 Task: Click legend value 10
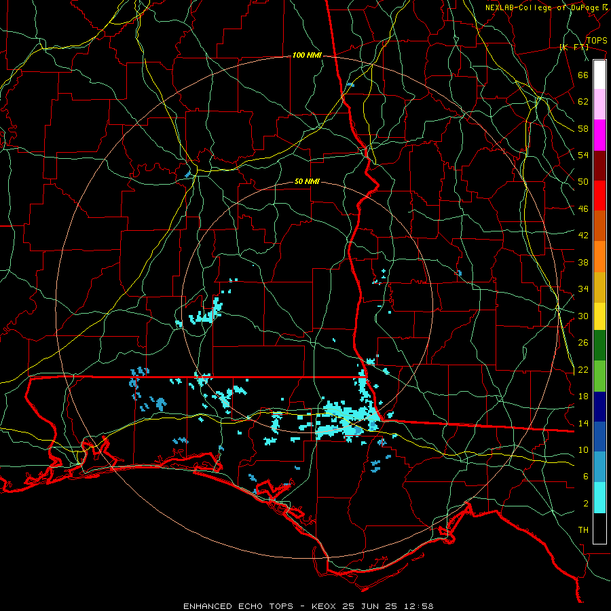(583, 449)
